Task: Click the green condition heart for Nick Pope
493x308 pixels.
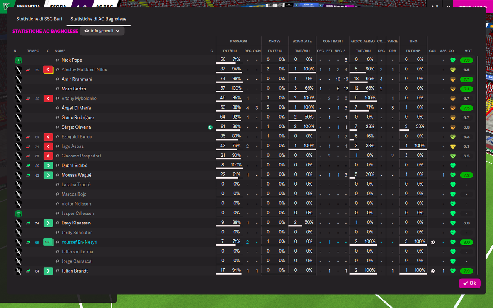Action: click(453, 60)
